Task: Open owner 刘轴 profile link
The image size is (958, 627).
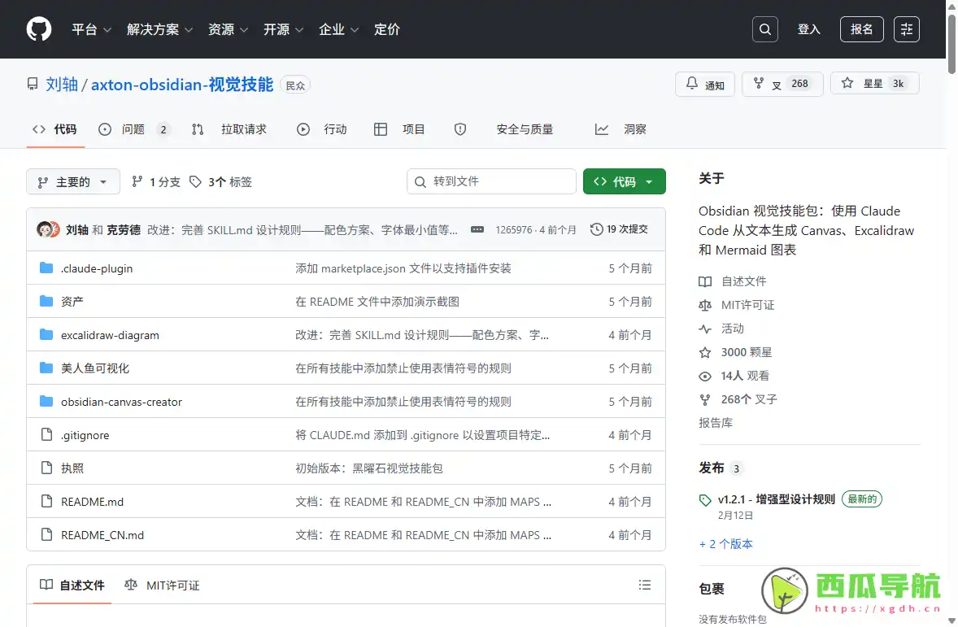Action: 62,85
